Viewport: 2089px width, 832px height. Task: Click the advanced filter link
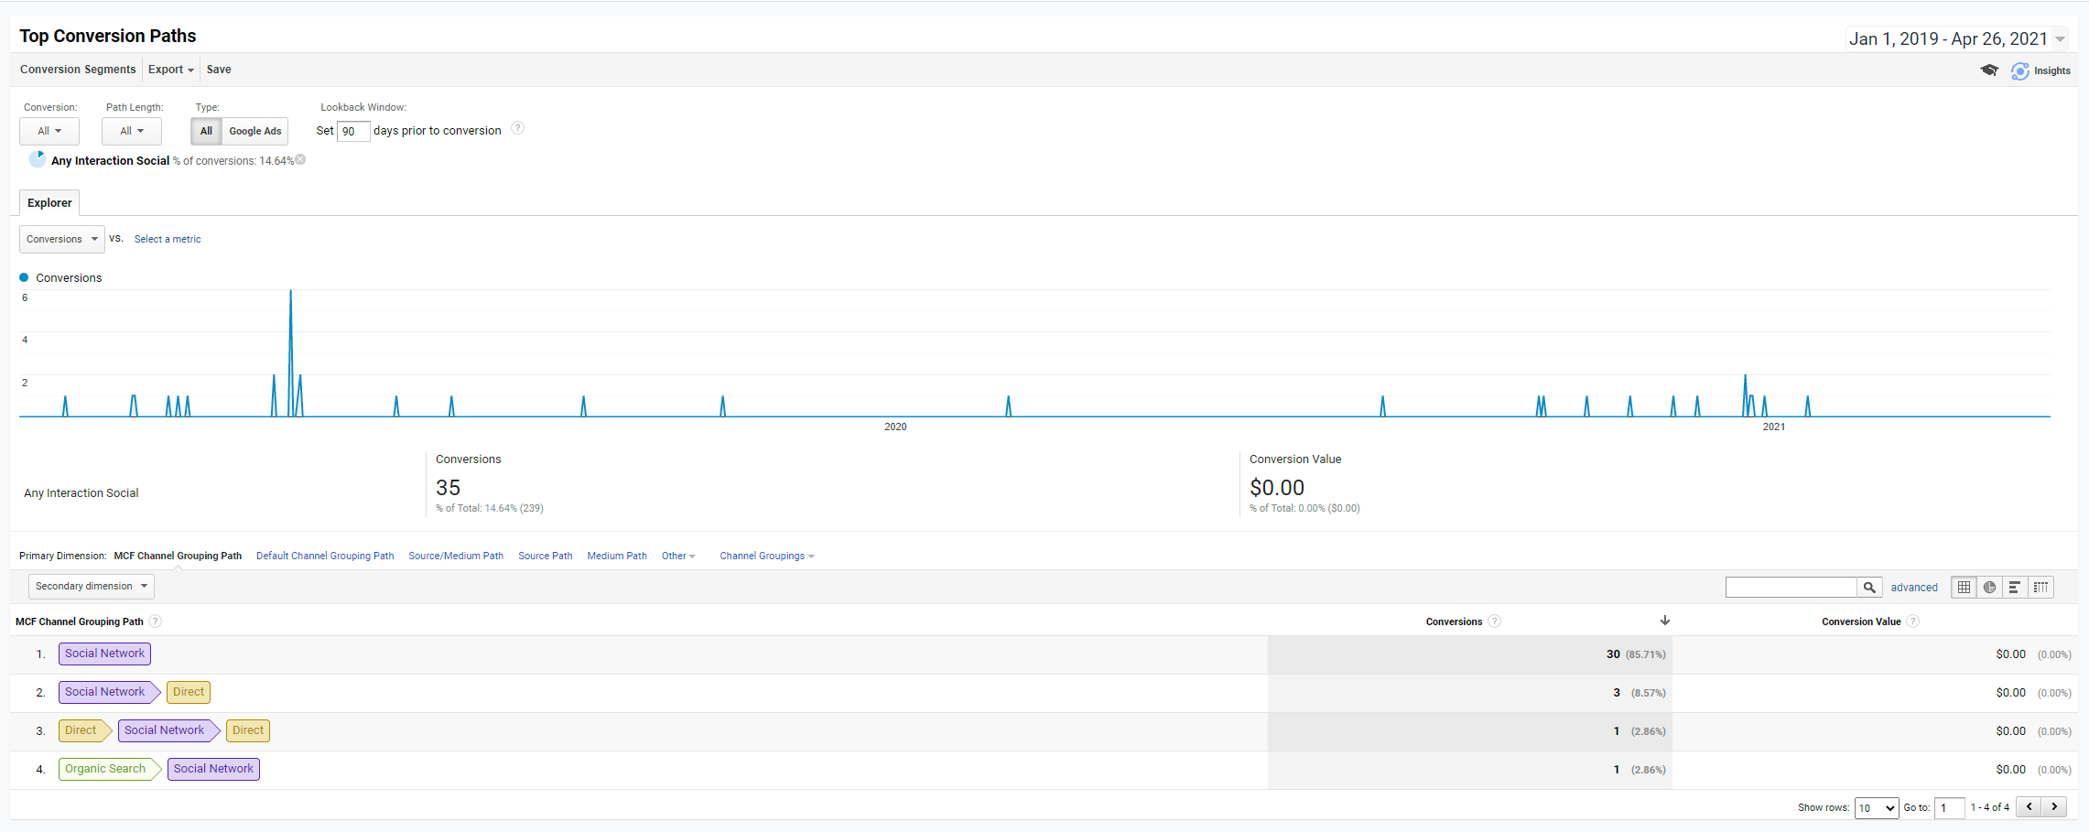pos(1913,588)
